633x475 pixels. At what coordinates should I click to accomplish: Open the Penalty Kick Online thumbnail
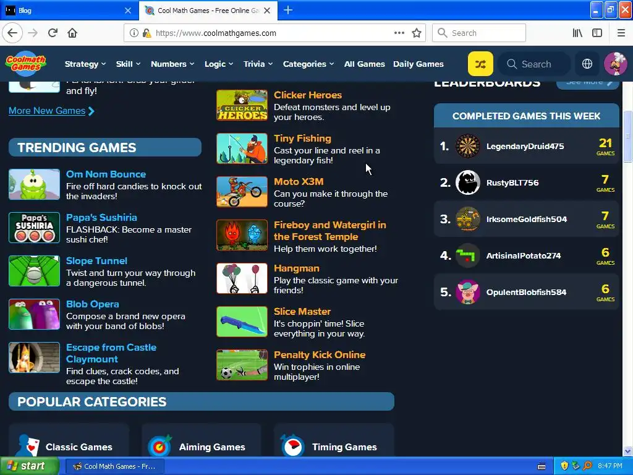[x=242, y=365]
